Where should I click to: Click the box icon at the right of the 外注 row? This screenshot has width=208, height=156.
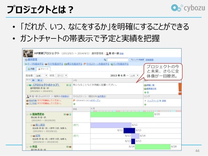[70, 147]
